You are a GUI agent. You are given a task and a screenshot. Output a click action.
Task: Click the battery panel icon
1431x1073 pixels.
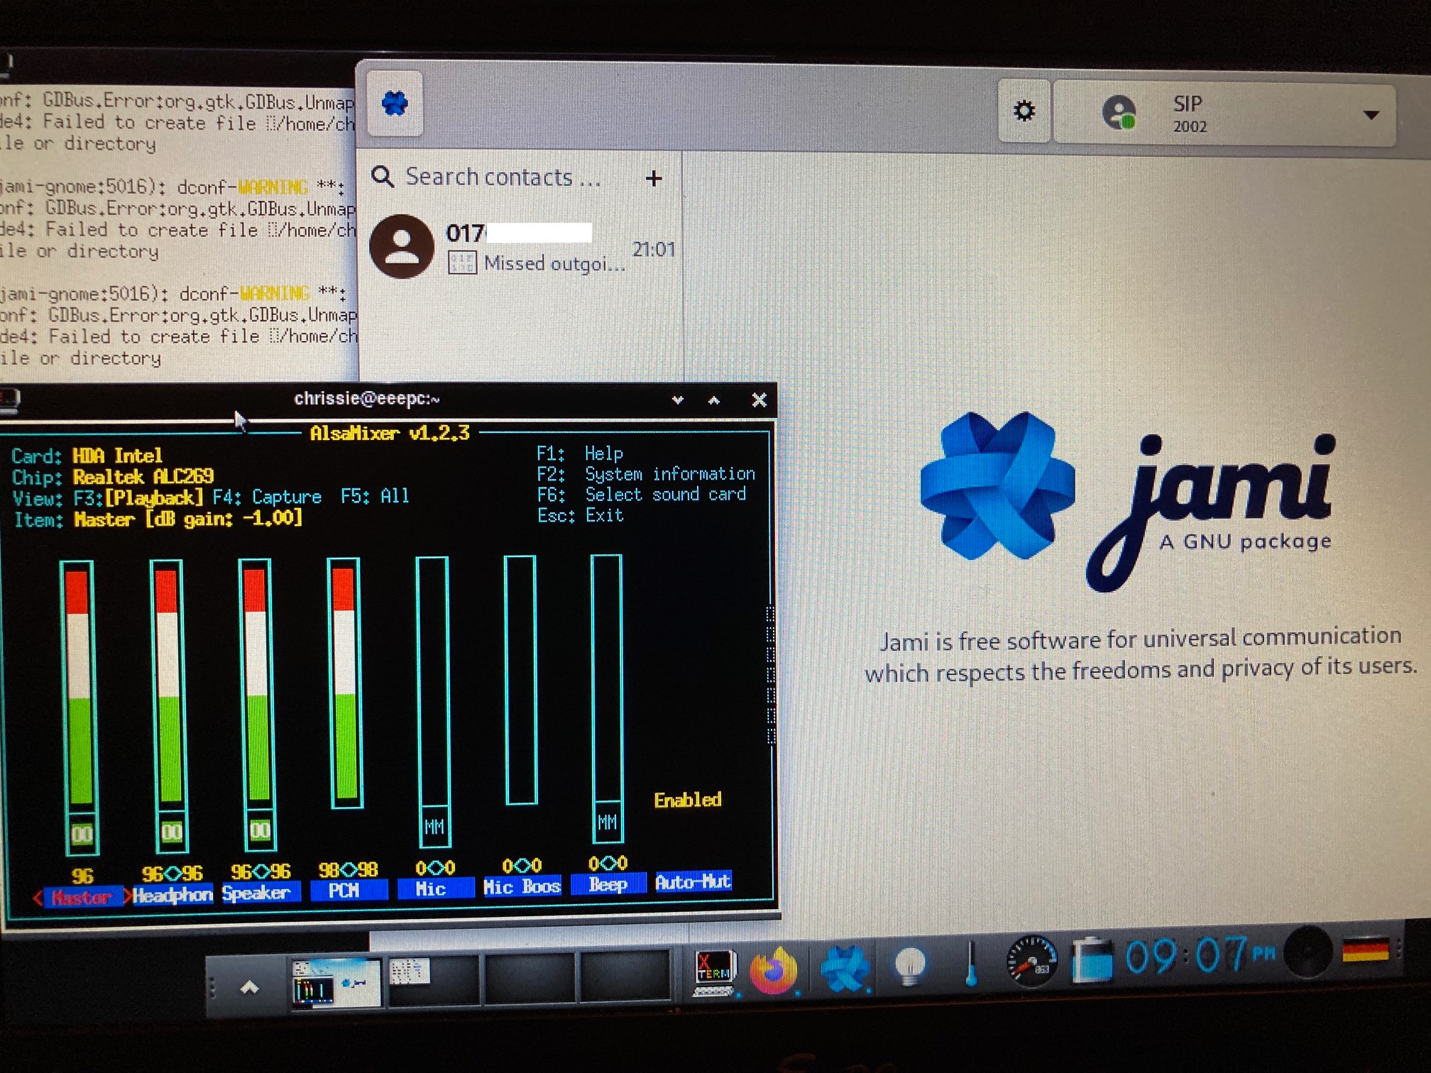[x=1093, y=959]
